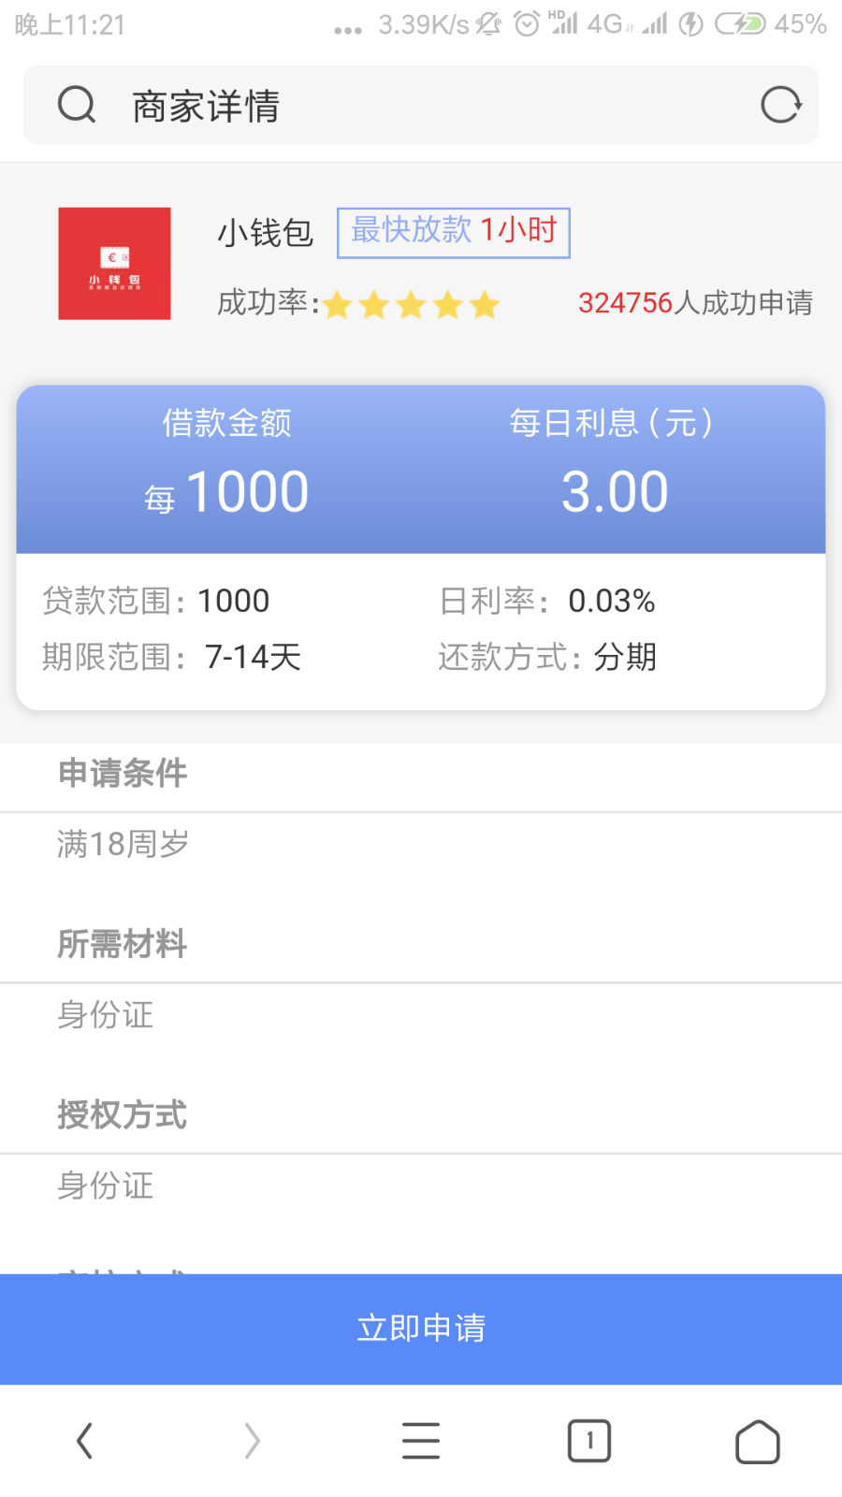
Task: Tap the red 小钱包 merchant logo
Action: 114,264
